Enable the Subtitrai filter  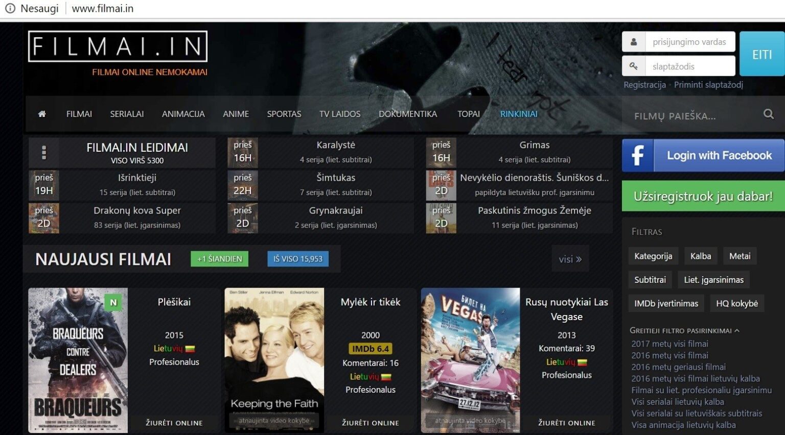(650, 279)
